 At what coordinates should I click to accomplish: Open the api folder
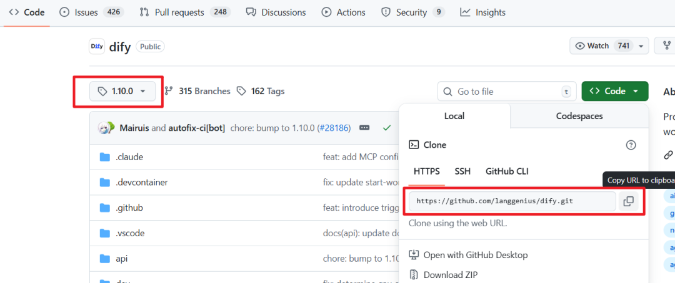(122, 259)
